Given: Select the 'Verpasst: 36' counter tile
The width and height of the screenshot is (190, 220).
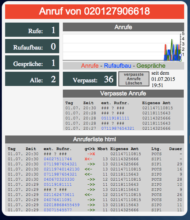Looking at the screenshot, I should [90, 79].
